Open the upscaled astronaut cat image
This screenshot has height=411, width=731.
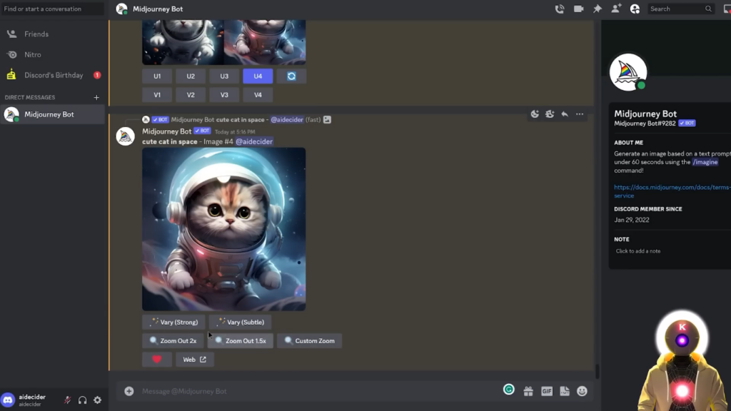(223, 229)
